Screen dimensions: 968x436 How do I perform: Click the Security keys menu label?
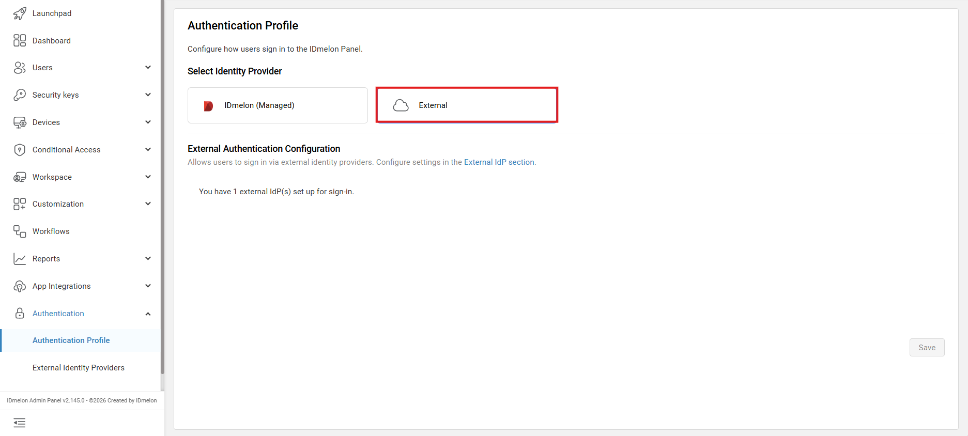tap(56, 95)
